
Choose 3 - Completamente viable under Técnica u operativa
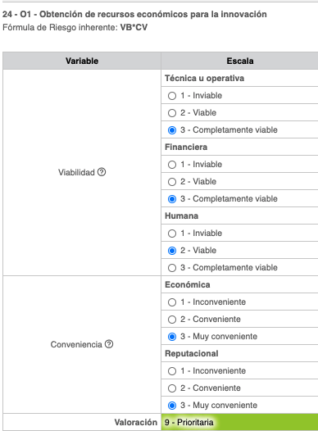(172, 130)
